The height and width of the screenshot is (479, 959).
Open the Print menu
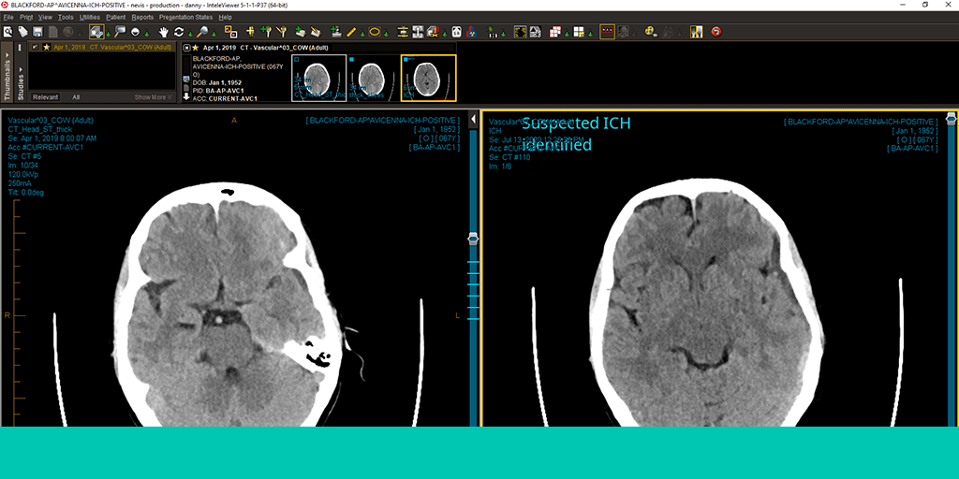pos(26,17)
